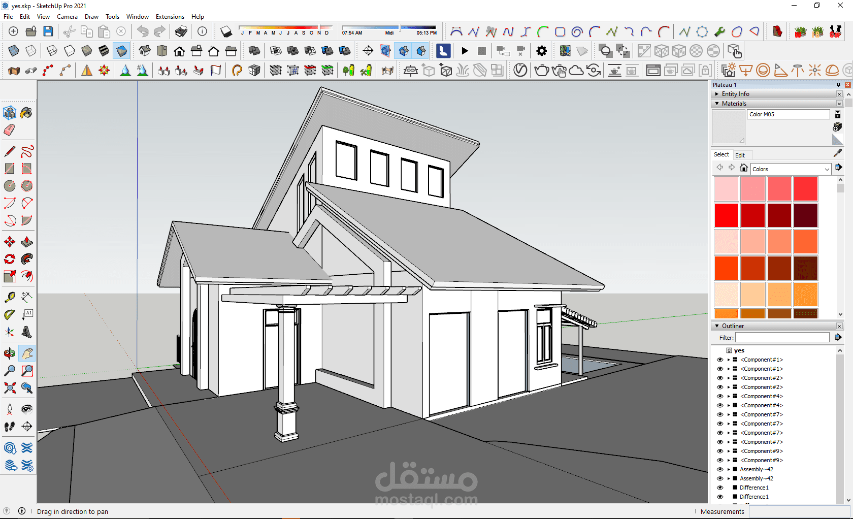Toggle X-Ray face style
Image resolution: width=853 pixels, height=519 pixels.
pyautogui.click(x=14, y=51)
